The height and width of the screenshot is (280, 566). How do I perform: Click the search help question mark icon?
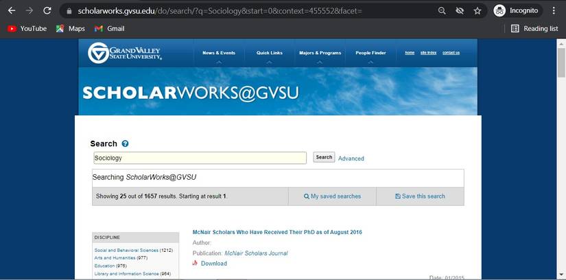(x=125, y=144)
